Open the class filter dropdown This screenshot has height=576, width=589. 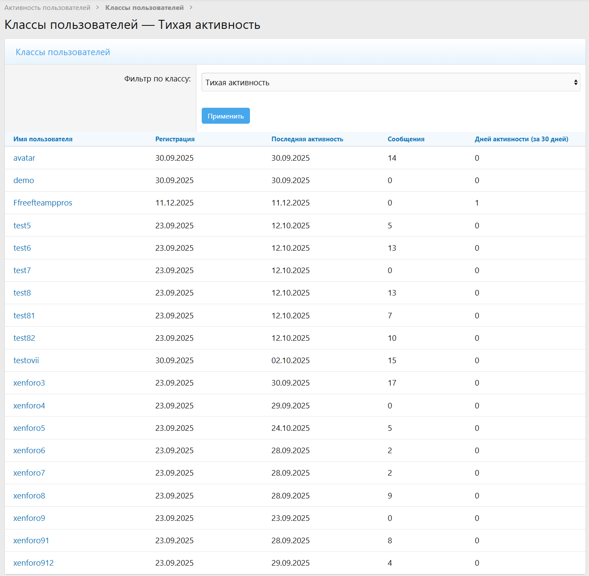click(x=390, y=82)
